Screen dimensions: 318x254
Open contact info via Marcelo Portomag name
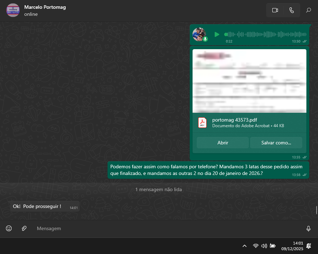(45, 7)
